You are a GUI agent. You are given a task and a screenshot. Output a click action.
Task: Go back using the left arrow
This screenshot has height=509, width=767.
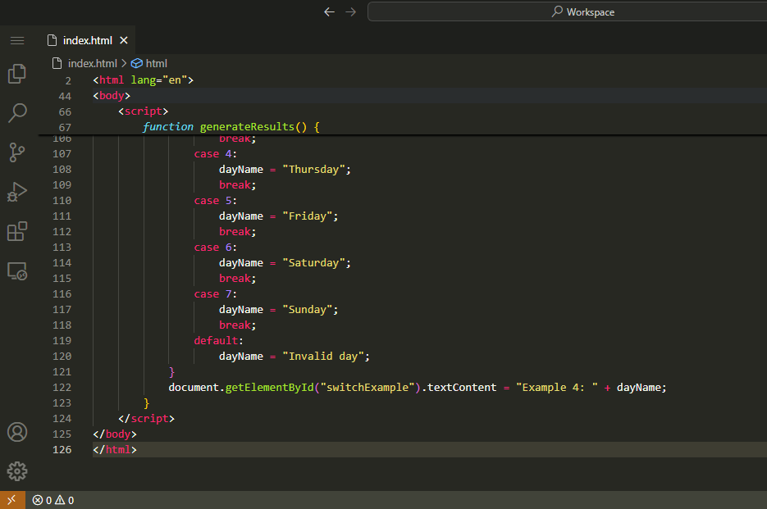[329, 12]
